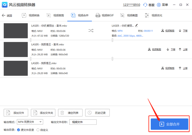
Task: Click pencil icon to rename output file
Action: click(136, 26)
